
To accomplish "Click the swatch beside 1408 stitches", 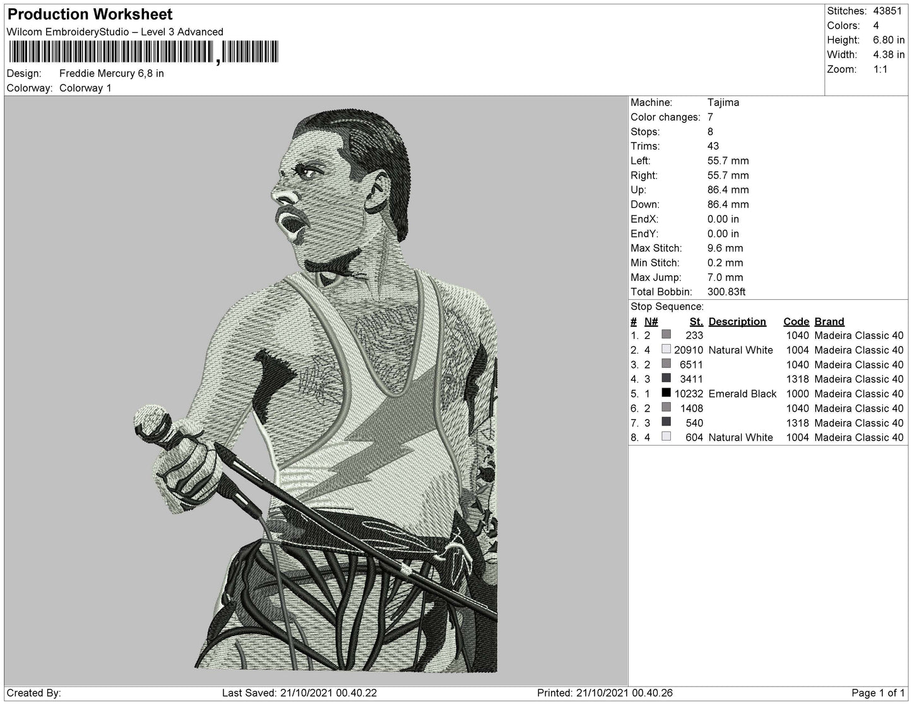I will pos(666,407).
